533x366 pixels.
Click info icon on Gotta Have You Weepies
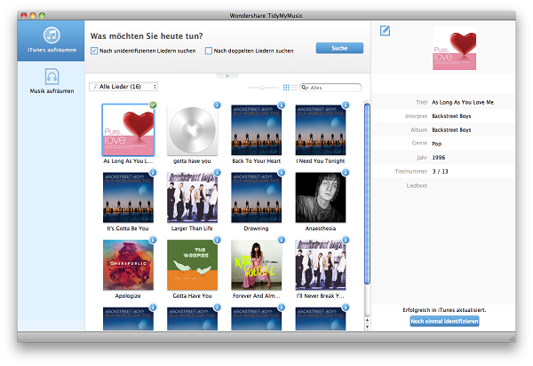point(218,240)
